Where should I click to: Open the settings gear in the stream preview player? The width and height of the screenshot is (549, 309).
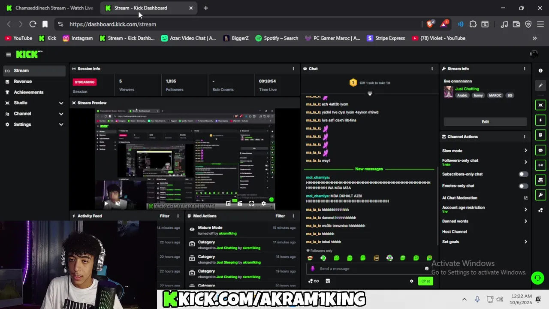263,203
